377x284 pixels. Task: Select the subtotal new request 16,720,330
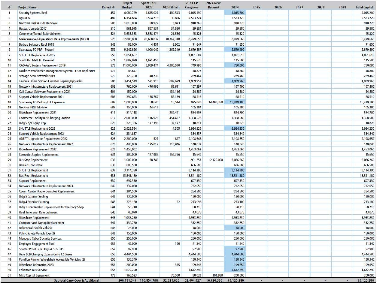click(x=215, y=281)
